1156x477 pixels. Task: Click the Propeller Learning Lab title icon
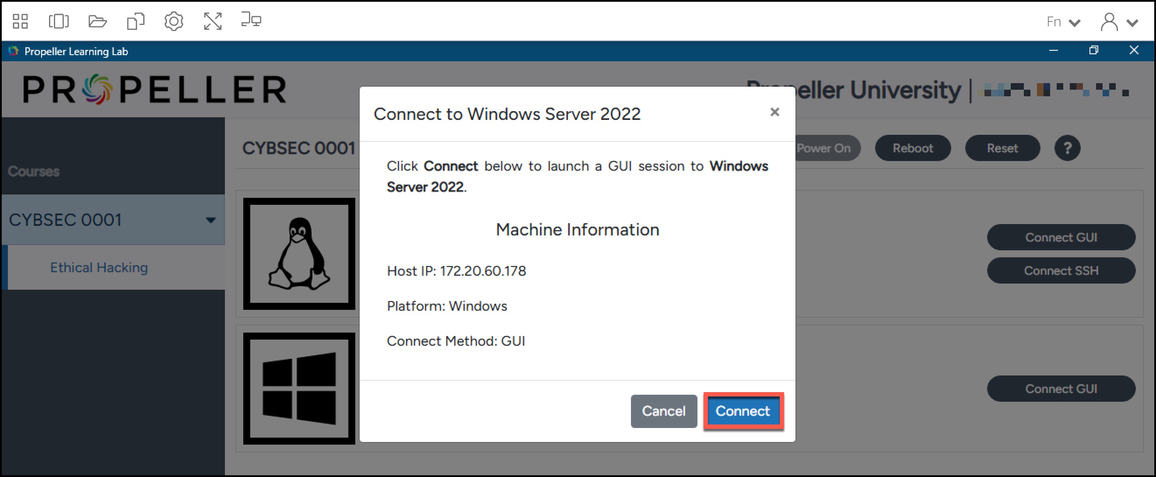pyautogui.click(x=14, y=51)
